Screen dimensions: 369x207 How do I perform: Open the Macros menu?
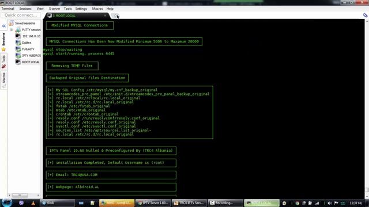pos(97,9)
